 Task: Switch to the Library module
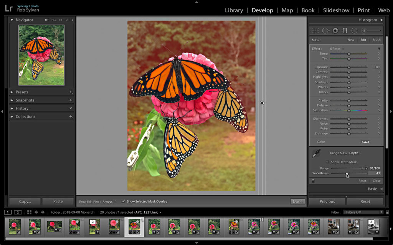click(x=234, y=10)
